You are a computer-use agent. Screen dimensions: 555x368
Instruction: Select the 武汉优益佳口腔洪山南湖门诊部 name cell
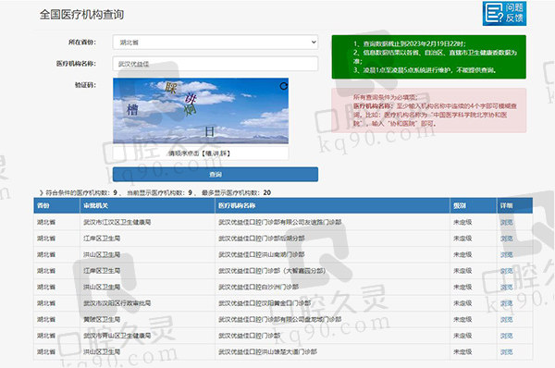332,255
